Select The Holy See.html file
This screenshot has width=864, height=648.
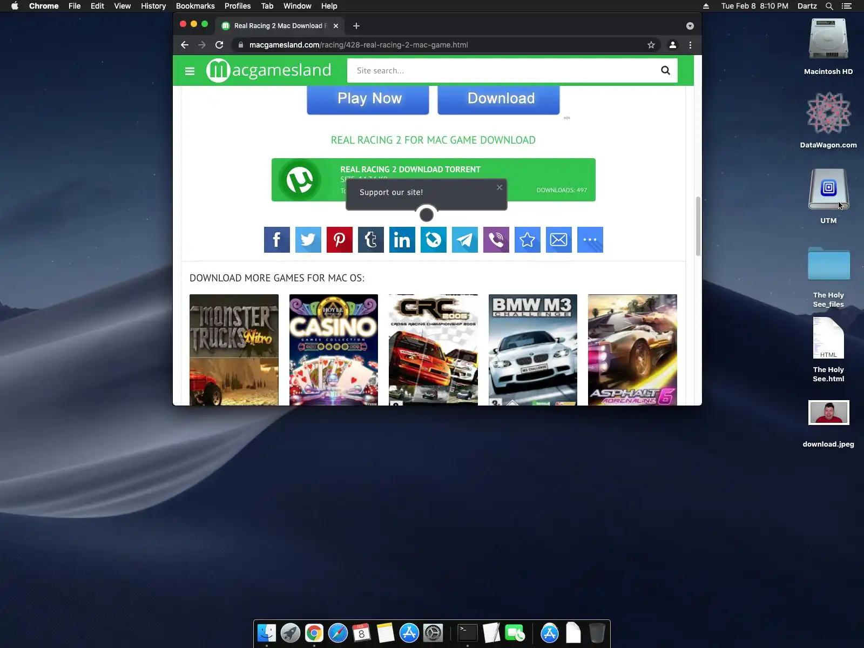[828, 350]
